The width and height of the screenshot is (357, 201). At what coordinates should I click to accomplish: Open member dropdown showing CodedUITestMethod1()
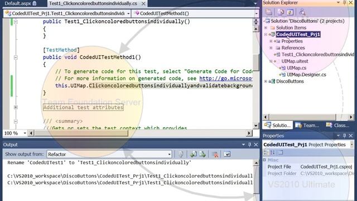click(x=257, y=13)
